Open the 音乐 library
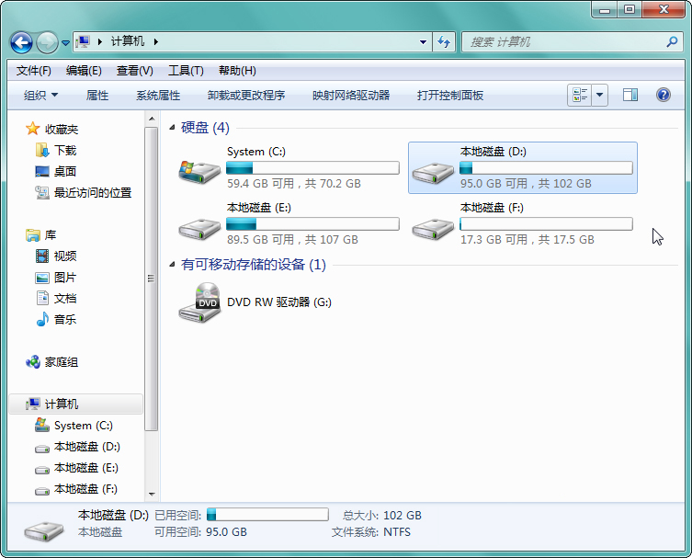The image size is (692, 558). [x=56, y=319]
